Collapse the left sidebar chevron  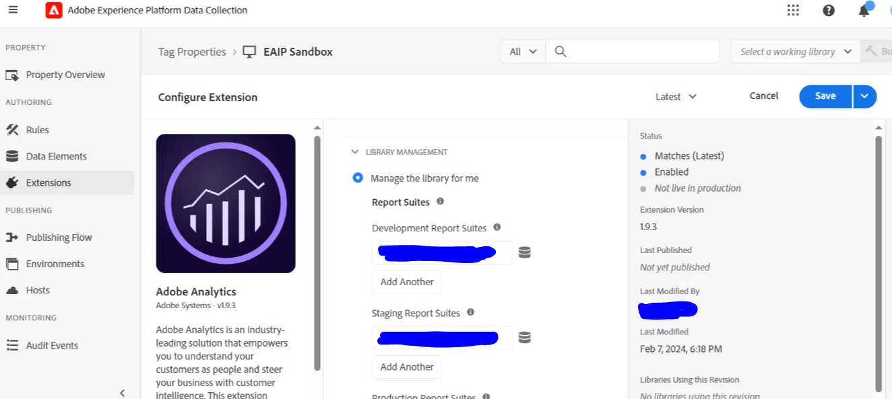click(123, 393)
